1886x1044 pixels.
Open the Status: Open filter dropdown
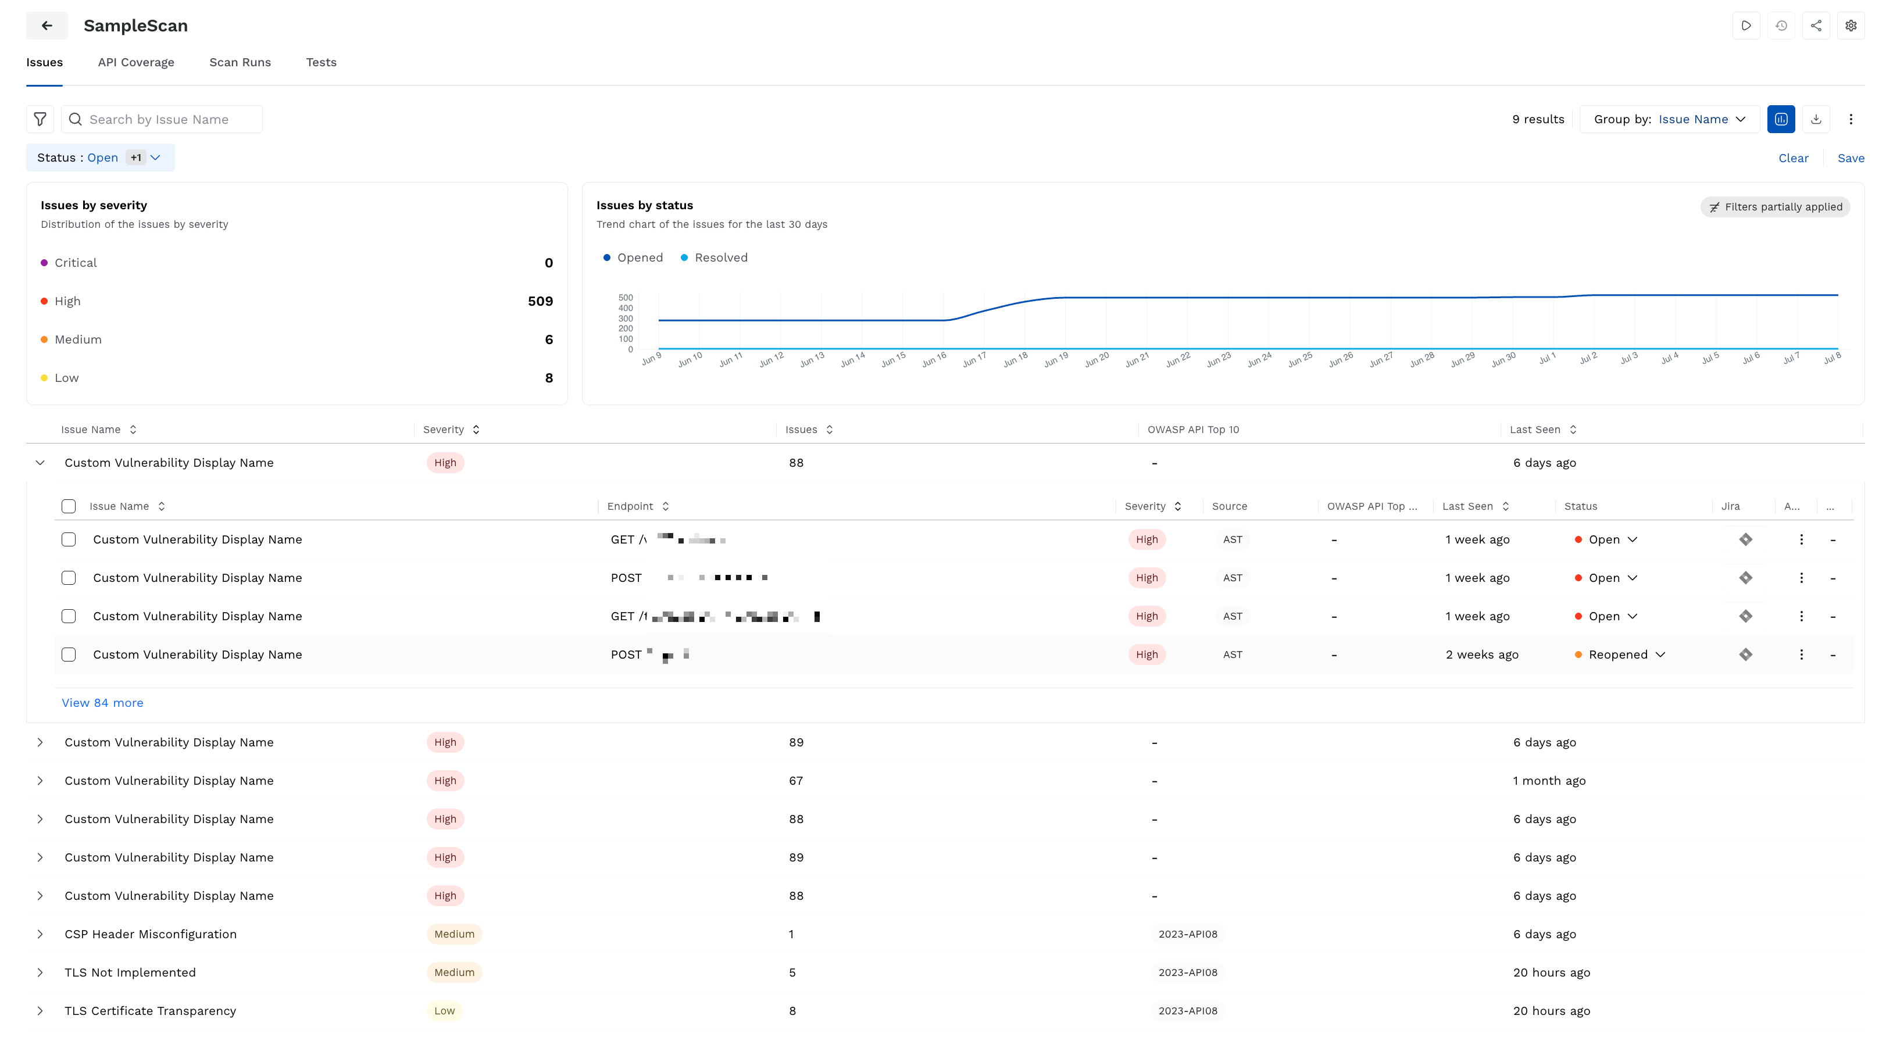101,158
